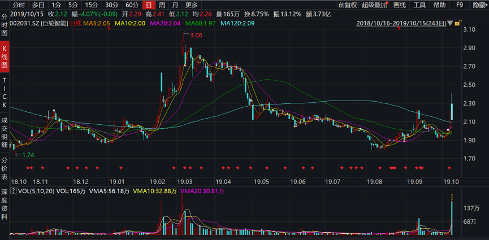The image size is (489, 240).
Task: Click the MA5:2.05 moving average label
Action: pyautogui.click(x=98, y=24)
